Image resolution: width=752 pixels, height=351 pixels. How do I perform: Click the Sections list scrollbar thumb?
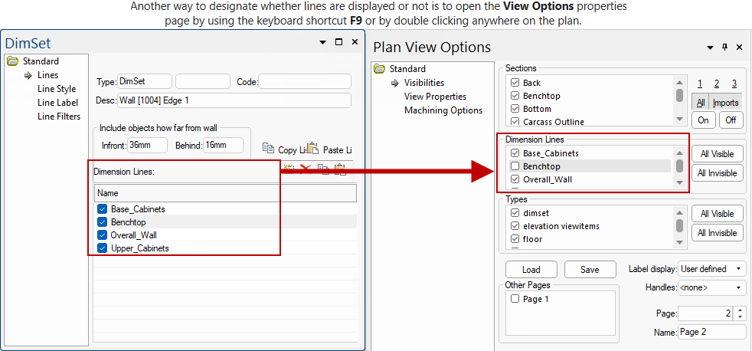click(x=679, y=95)
